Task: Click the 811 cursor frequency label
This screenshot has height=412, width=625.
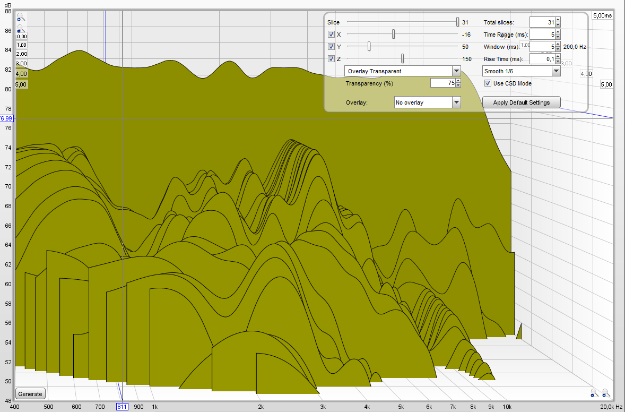Action: click(123, 407)
